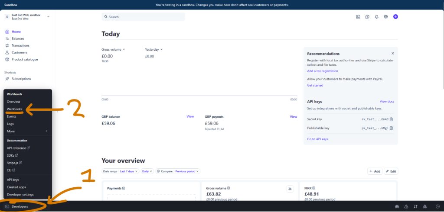Open Product catalogue in the sidebar
444x212 pixels.
coord(25,59)
